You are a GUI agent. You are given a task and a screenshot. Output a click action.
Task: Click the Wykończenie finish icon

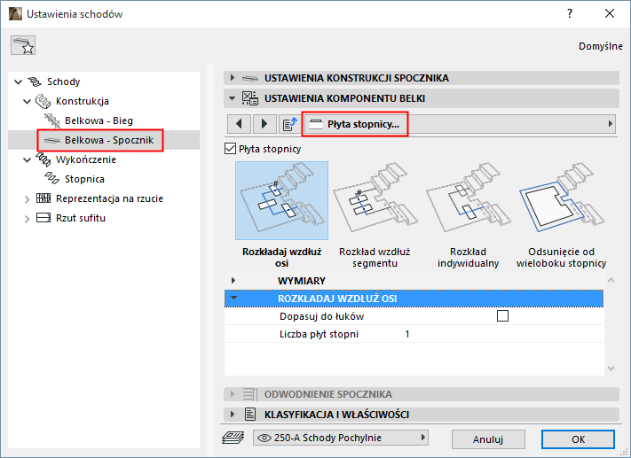tap(43, 159)
